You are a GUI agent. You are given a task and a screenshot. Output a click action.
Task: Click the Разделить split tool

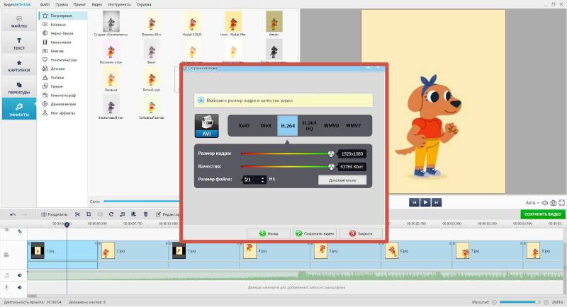pos(55,214)
